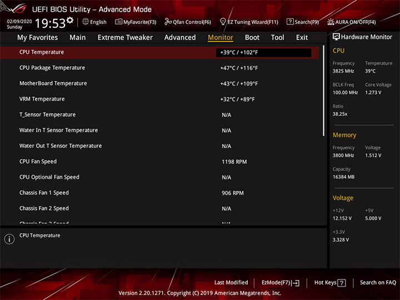Select CPU Optional Fan Speed row

click(x=159, y=177)
